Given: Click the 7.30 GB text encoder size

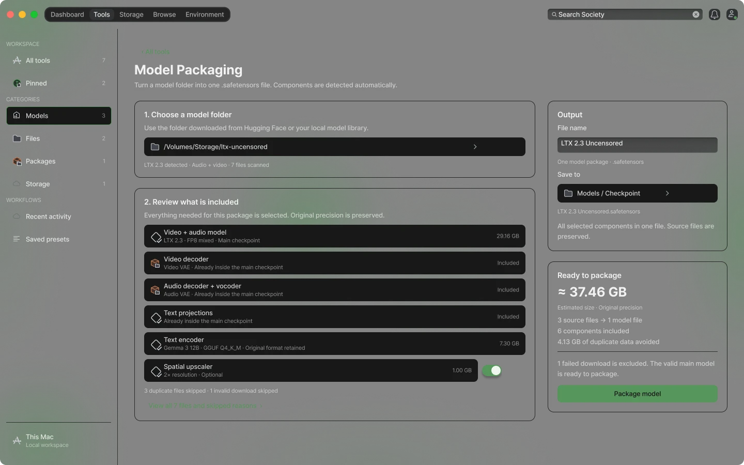Looking at the screenshot, I should [509, 344].
